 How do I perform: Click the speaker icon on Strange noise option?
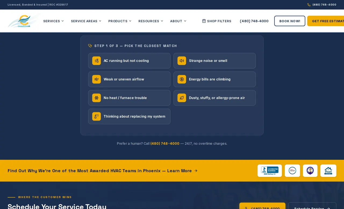(x=182, y=61)
